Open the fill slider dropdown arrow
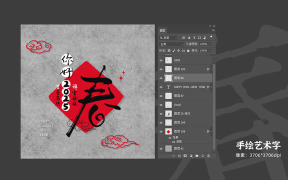The width and height of the screenshot is (288, 180). pos(210,50)
